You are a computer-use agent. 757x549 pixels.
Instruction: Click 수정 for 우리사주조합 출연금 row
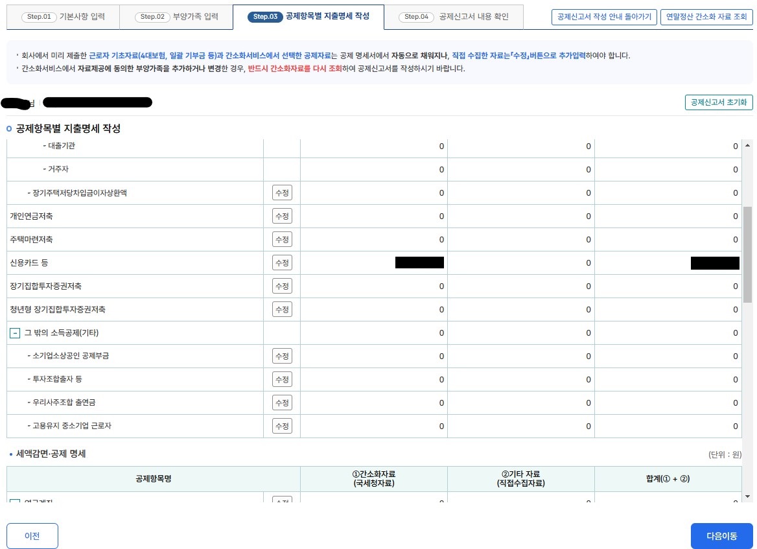[x=282, y=403]
